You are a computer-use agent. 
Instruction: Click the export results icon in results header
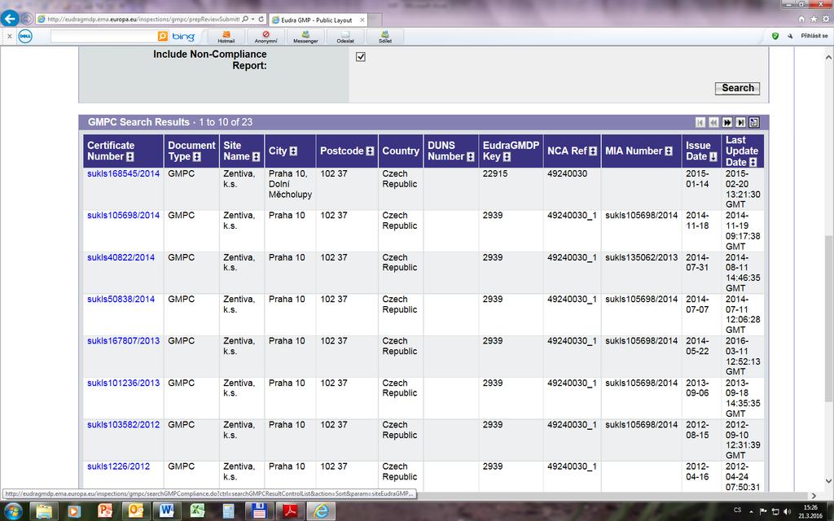(753, 122)
